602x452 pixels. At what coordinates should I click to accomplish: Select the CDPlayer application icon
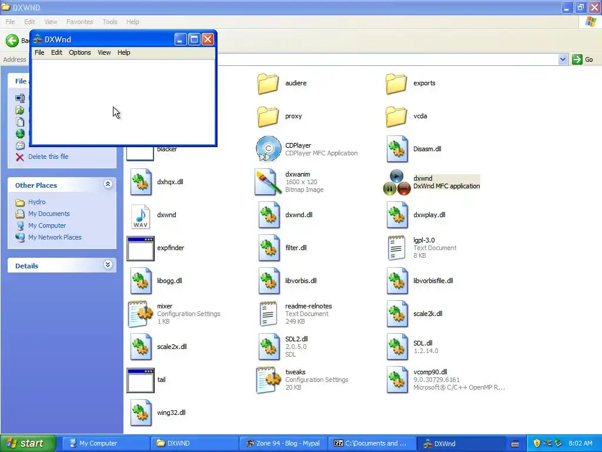(x=268, y=149)
